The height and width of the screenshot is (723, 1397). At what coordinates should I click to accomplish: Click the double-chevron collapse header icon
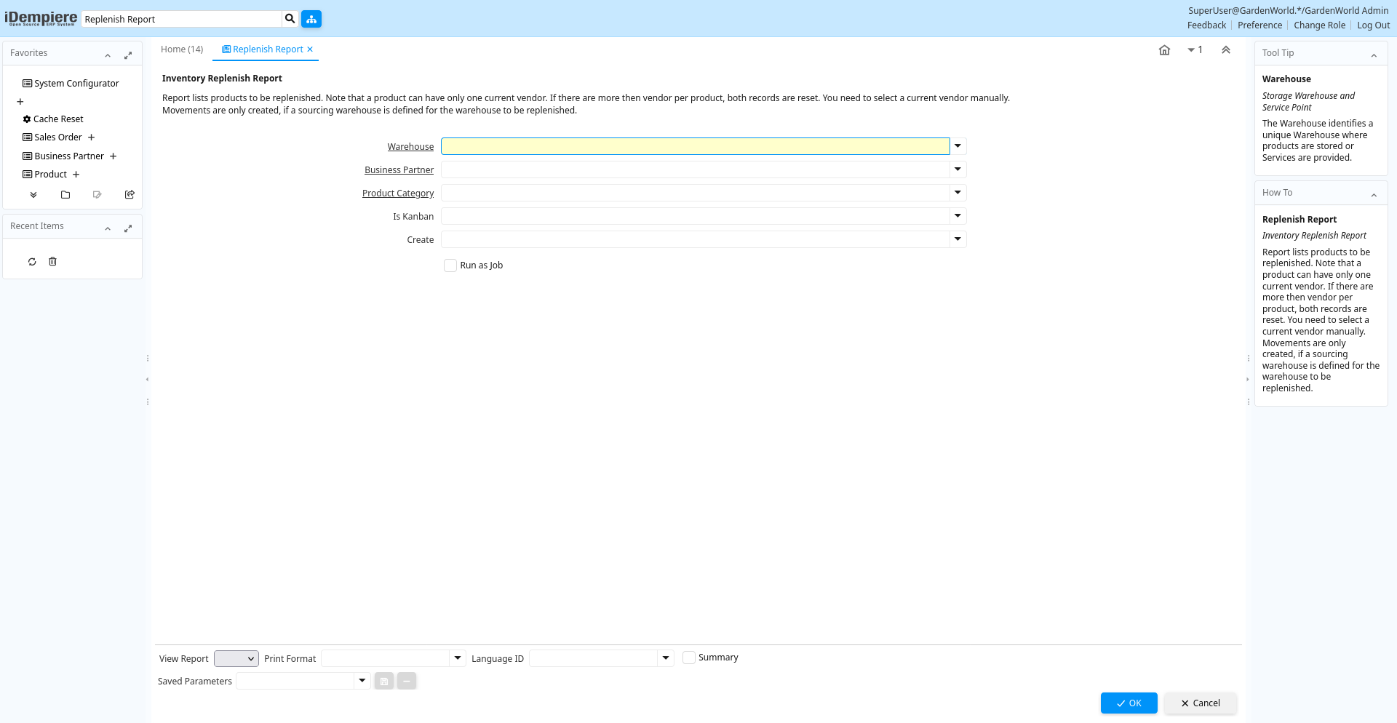click(x=1225, y=50)
